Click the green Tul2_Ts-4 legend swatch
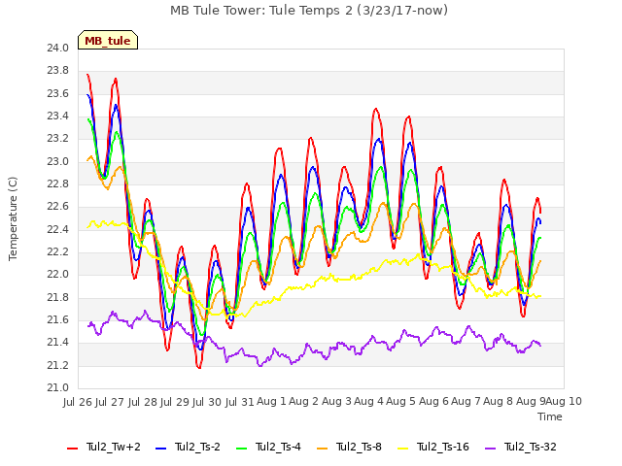The height and width of the screenshot is (466, 622). (242, 449)
